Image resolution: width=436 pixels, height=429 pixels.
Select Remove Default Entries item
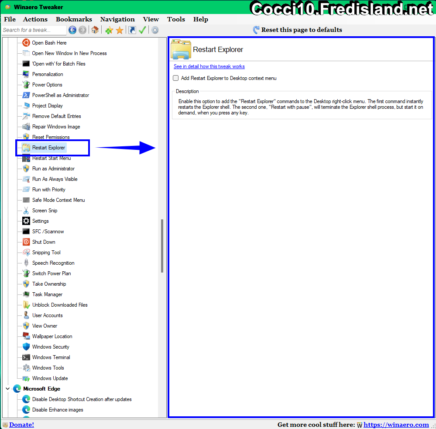pos(56,116)
